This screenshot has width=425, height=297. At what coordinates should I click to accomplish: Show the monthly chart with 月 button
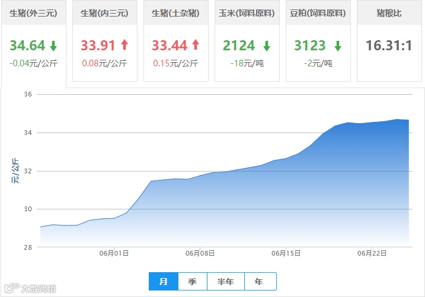(x=164, y=281)
